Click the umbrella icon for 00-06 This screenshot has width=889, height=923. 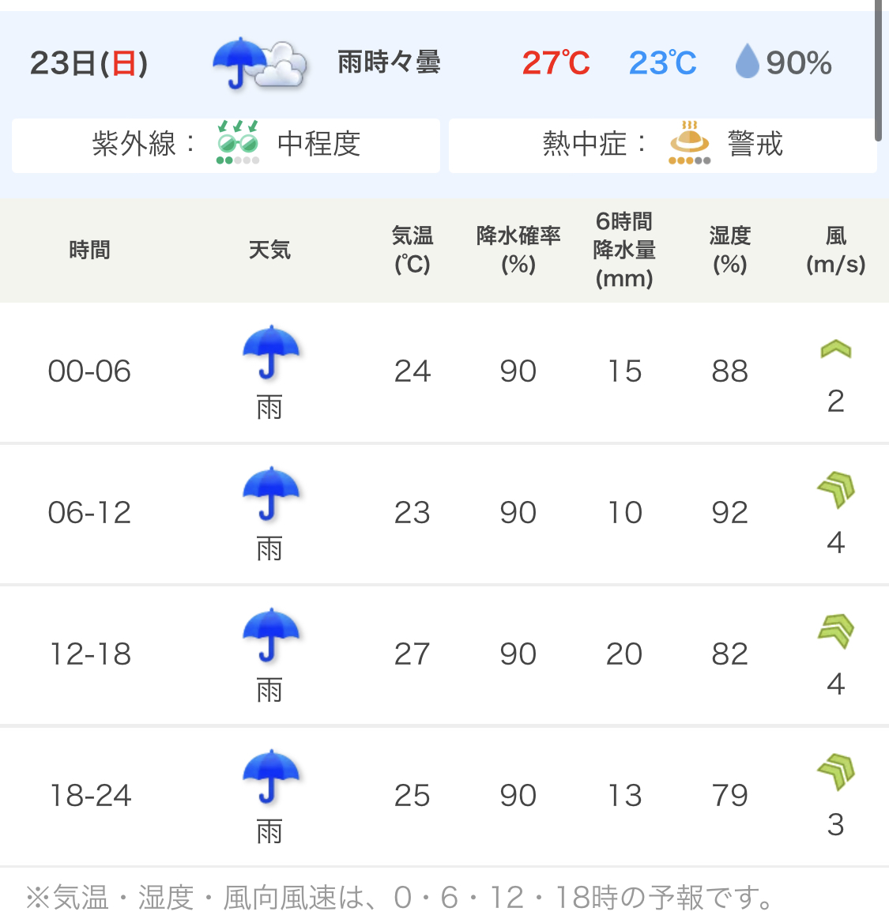[270, 353]
